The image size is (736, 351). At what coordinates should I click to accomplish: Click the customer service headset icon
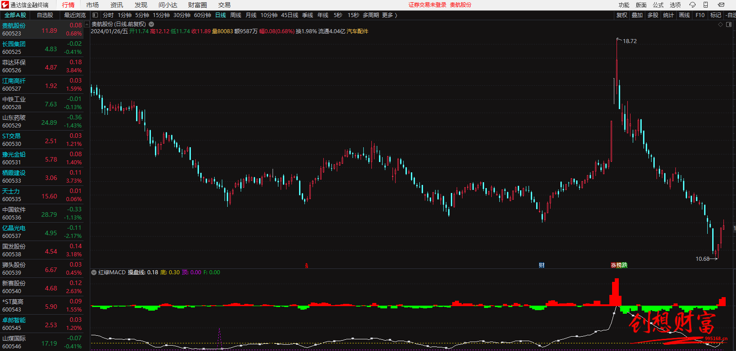pos(692,5)
